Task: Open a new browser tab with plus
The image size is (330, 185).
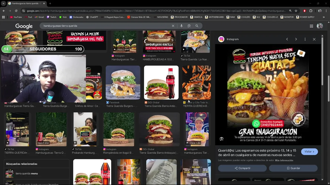Action: point(50,4)
